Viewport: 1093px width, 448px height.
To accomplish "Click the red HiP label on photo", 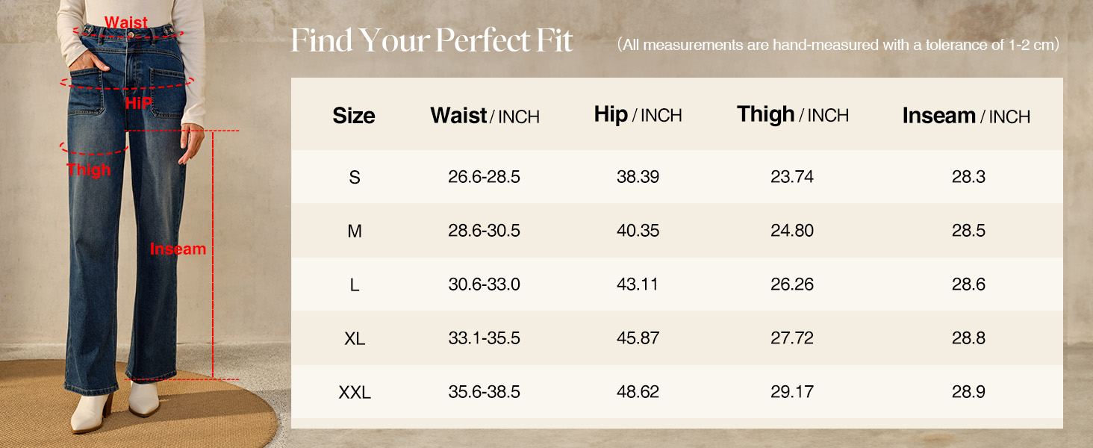I will coord(138,103).
